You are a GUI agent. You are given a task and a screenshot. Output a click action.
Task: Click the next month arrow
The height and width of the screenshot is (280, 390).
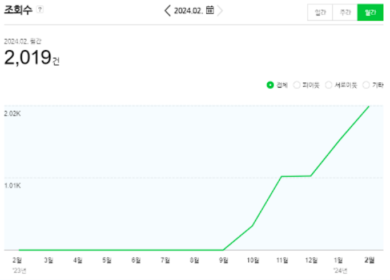point(220,10)
